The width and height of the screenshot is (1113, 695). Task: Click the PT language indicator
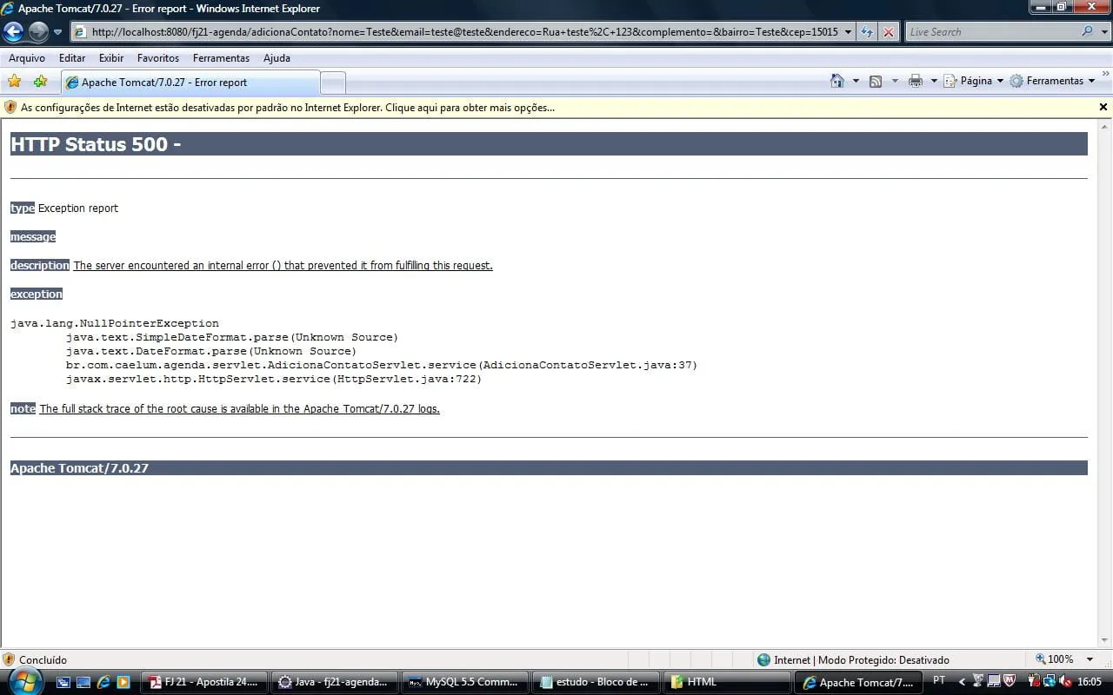coord(939,681)
